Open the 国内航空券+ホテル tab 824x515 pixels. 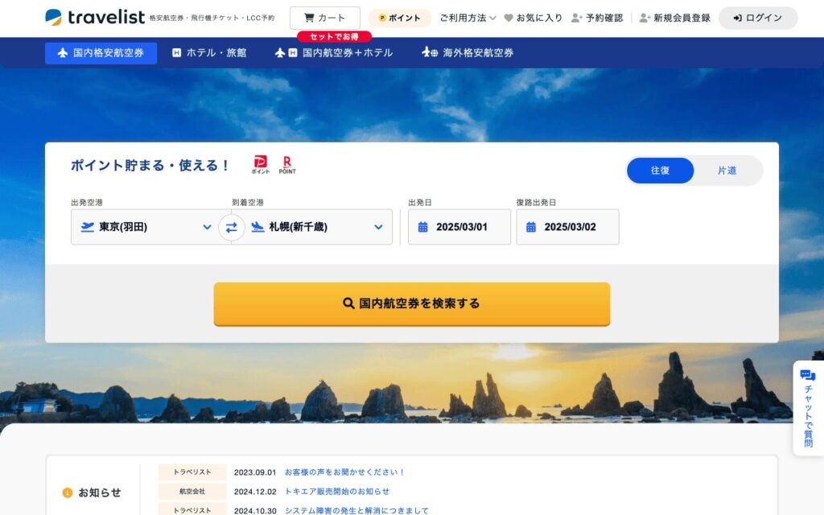tap(334, 52)
